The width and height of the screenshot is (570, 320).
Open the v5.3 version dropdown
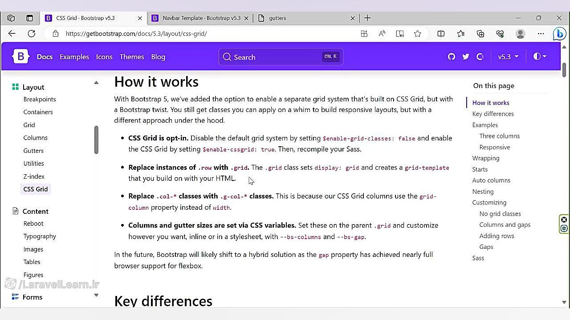click(x=508, y=56)
